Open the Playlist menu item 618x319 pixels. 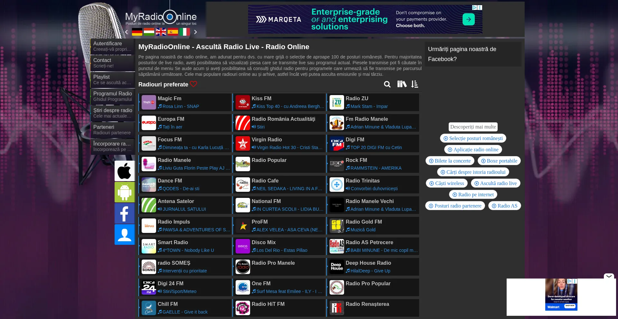(112, 80)
